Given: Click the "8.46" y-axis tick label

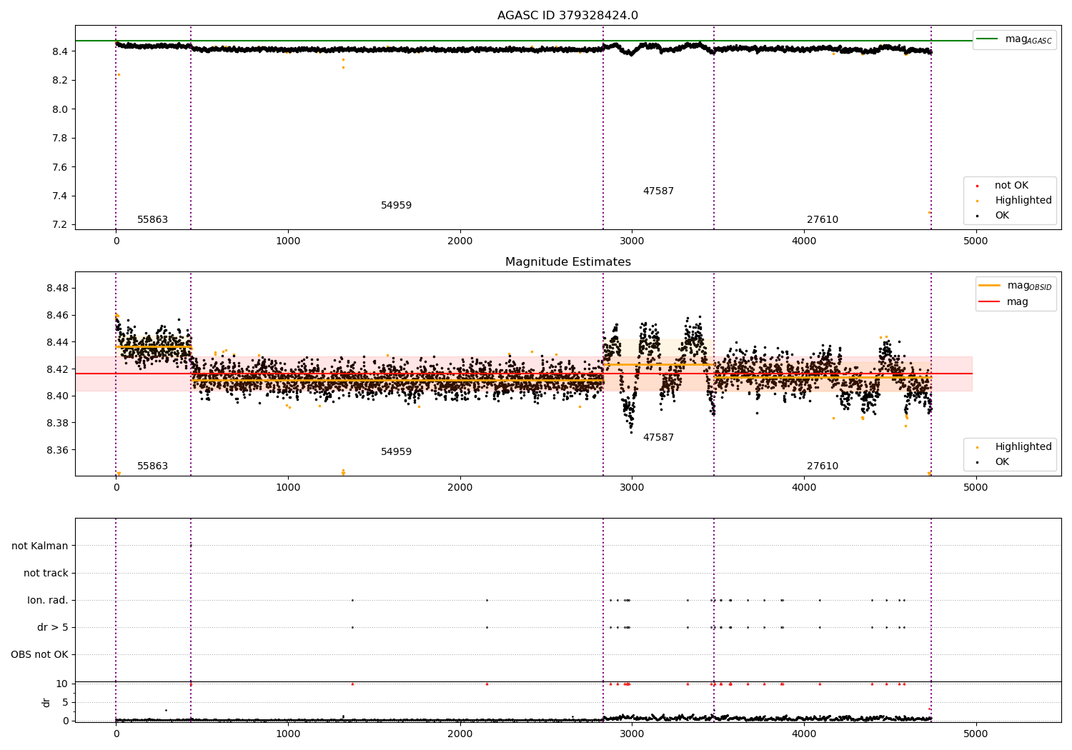Looking at the screenshot, I should coord(57,315).
